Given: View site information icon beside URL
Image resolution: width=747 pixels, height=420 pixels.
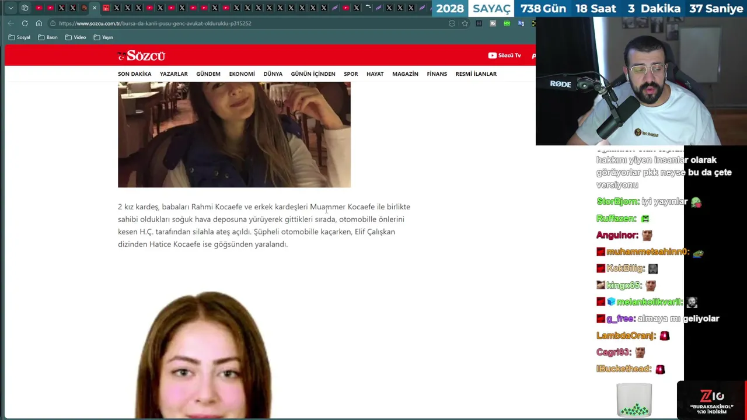Looking at the screenshot, I should pyautogui.click(x=53, y=23).
